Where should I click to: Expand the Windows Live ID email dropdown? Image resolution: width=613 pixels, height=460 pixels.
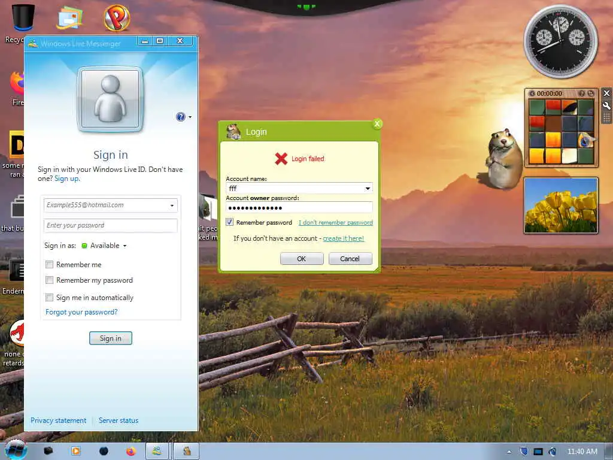[x=172, y=205]
